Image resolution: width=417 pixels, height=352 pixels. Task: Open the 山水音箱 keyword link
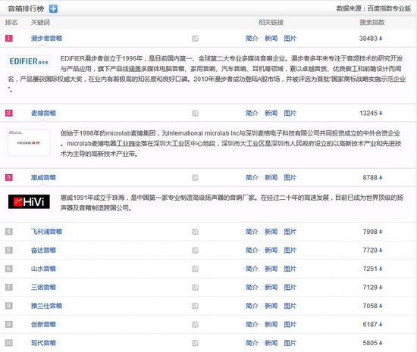(43, 269)
